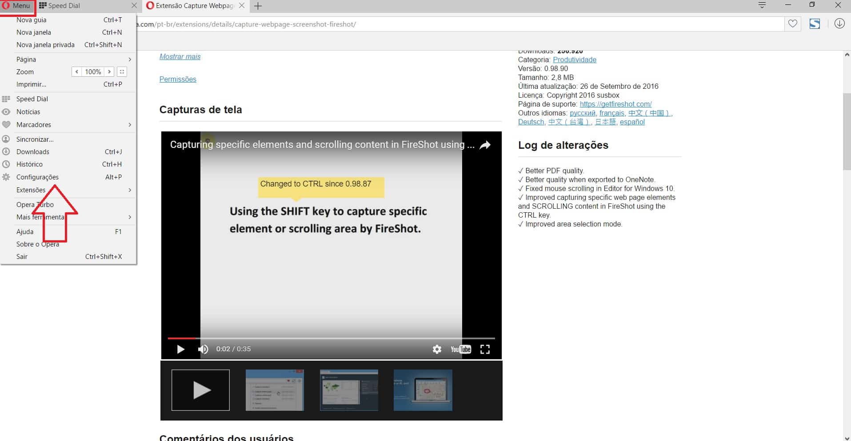The height and width of the screenshot is (441, 851).
Task: Open the tab menu icon in title bar
Action: point(762,5)
